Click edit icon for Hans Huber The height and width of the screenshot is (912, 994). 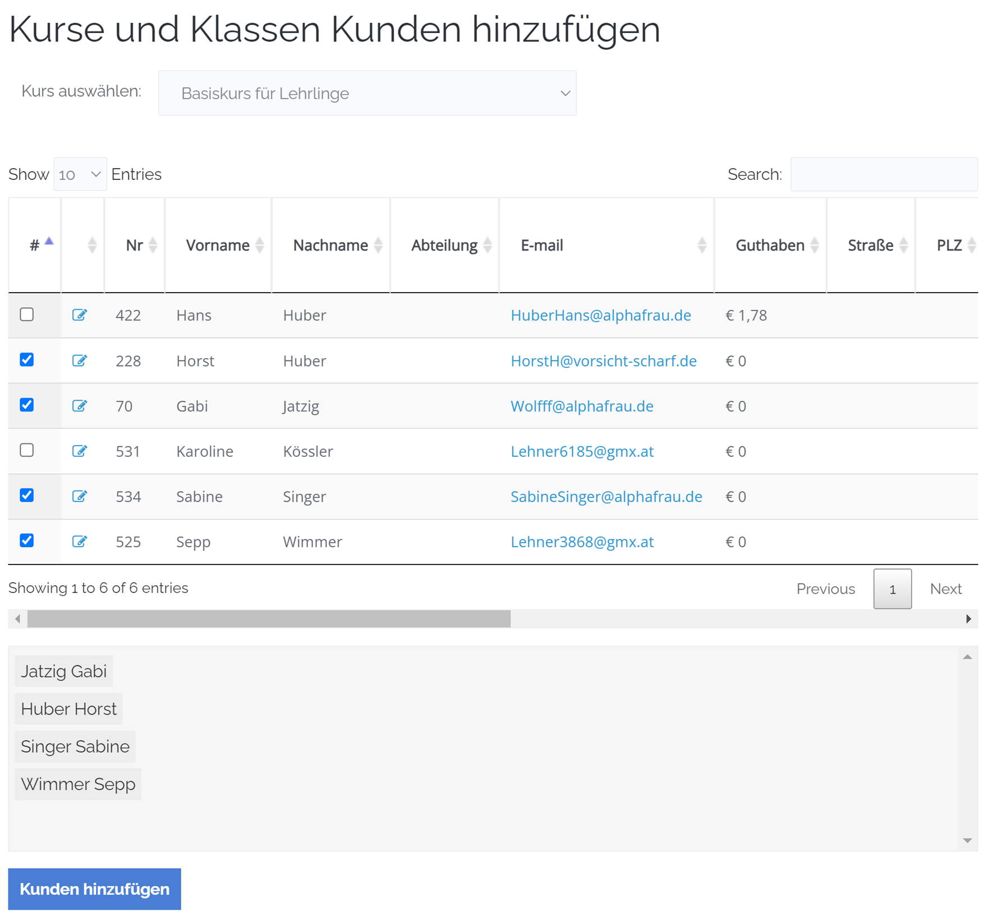(x=79, y=315)
